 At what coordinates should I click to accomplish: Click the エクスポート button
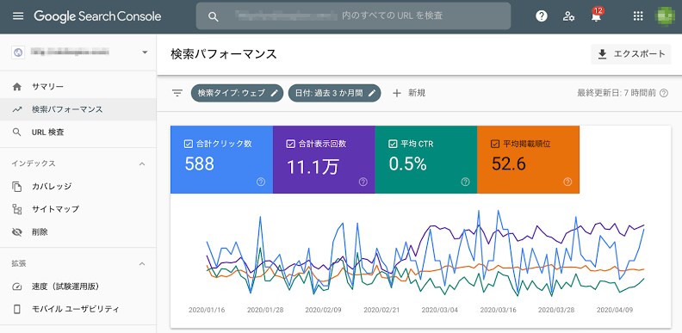(x=630, y=54)
